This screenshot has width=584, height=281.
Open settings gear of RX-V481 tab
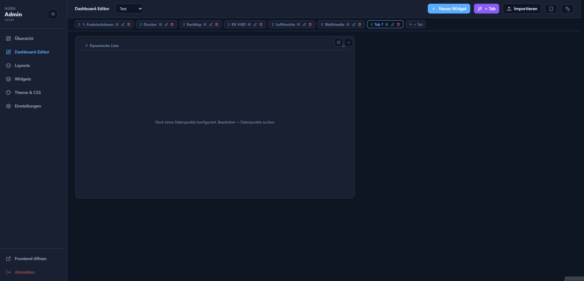pos(249,25)
